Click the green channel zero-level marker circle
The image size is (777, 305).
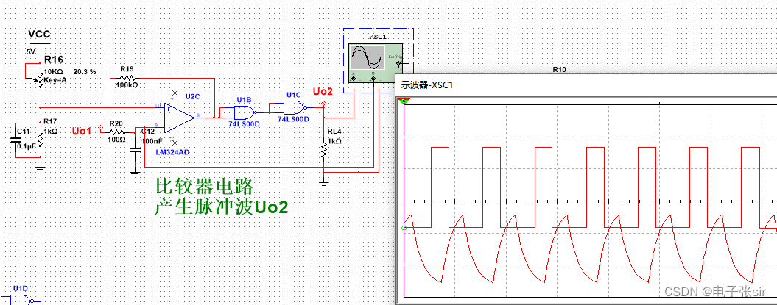pos(404,227)
